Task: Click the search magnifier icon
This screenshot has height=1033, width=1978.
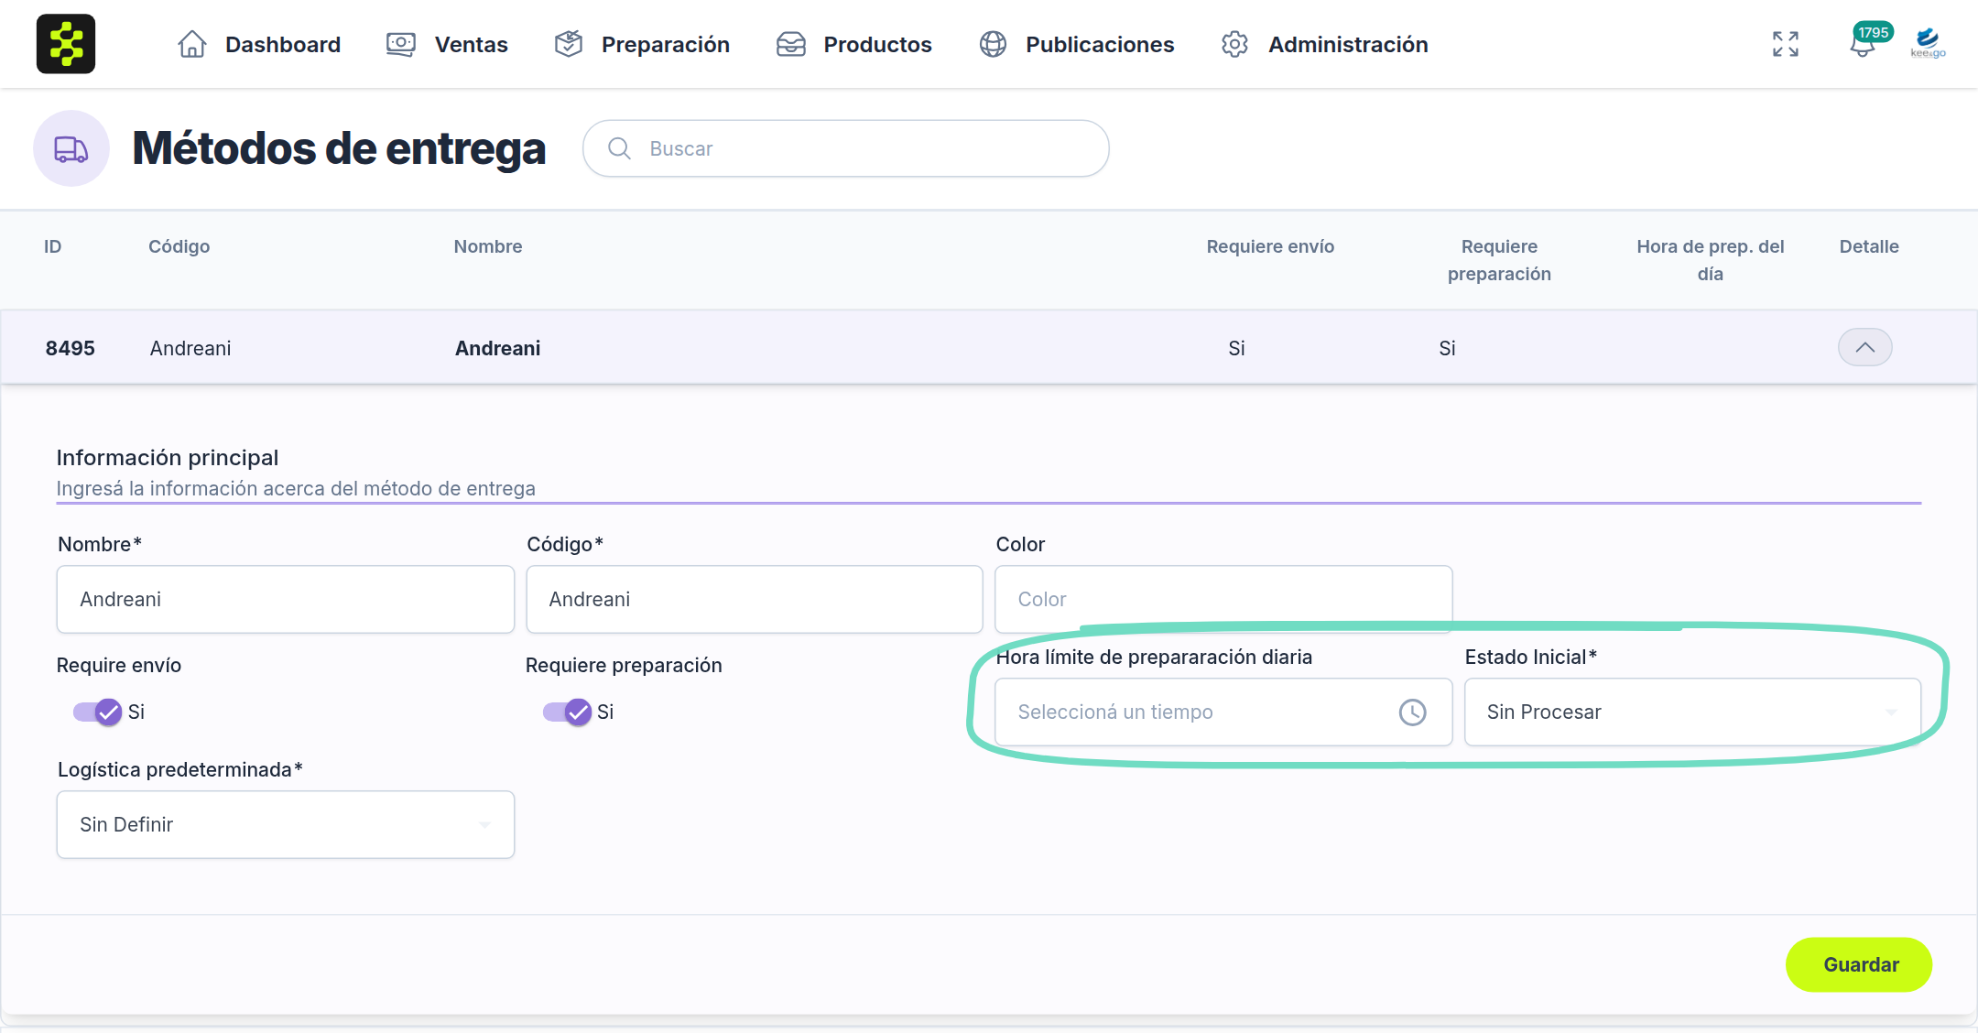Action: point(620,148)
